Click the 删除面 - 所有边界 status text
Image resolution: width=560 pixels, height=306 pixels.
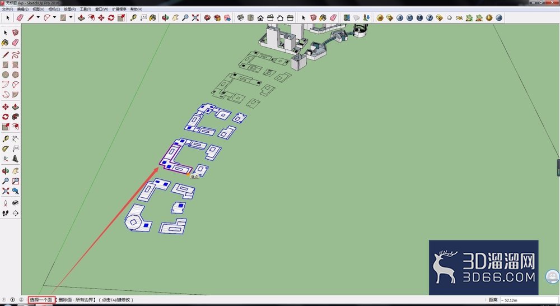coord(77,300)
